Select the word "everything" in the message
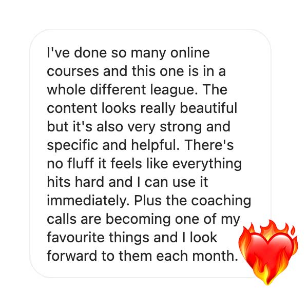The height and width of the screenshot is (308, 308). tap(207, 164)
